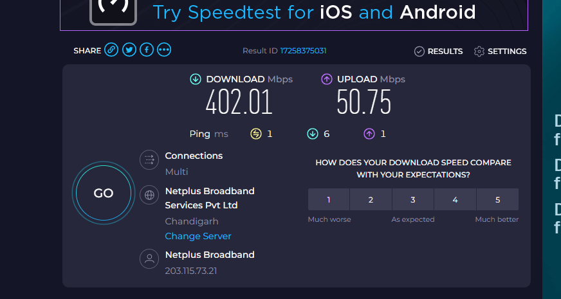The width and height of the screenshot is (561, 299).
Task: Click the idle latency ping icon
Action: pos(256,134)
